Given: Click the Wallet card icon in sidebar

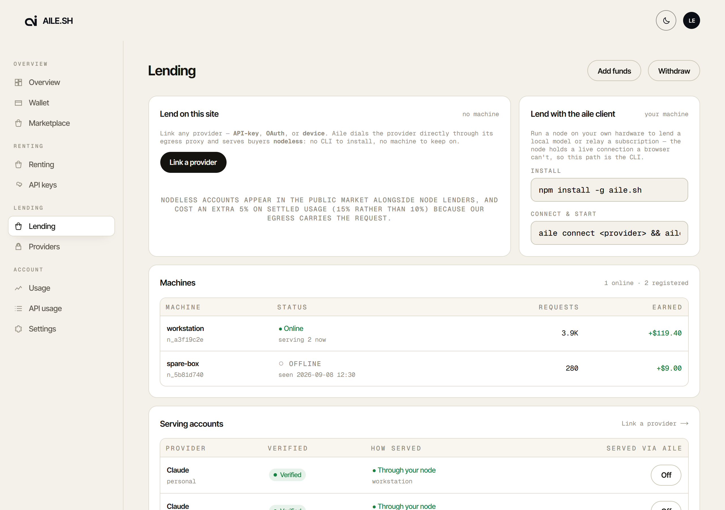Looking at the screenshot, I should (x=18, y=103).
